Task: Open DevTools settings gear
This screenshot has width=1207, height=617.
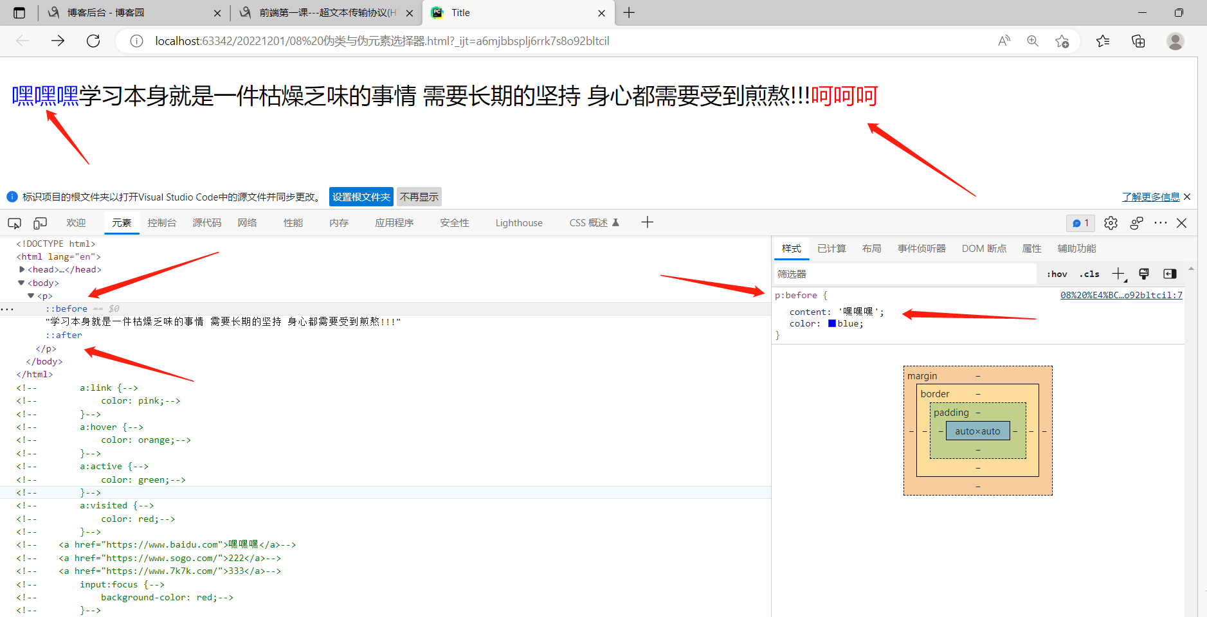Action: coord(1111,223)
